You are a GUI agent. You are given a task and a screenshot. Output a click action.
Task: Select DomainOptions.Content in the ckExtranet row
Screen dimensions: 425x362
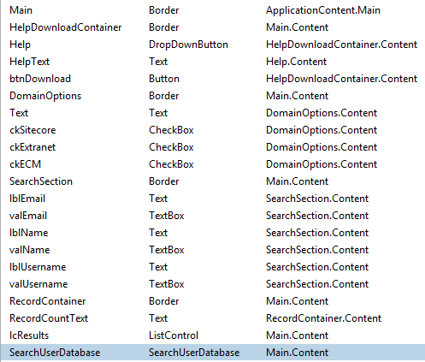click(322, 147)
